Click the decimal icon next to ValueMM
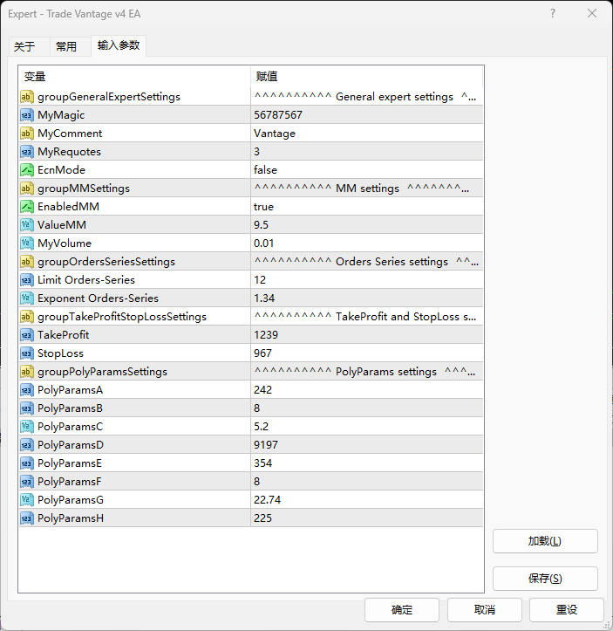This screenshot has width=613, height=631. click(x=27, y=225)
